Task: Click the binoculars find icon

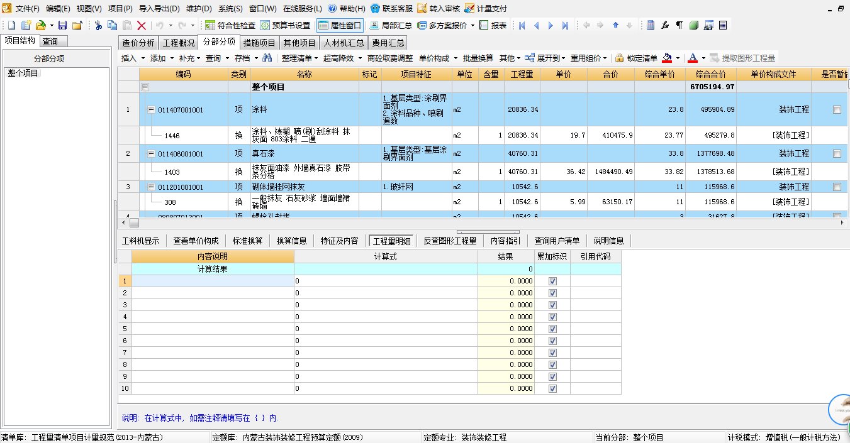Action: pos(267,58)
